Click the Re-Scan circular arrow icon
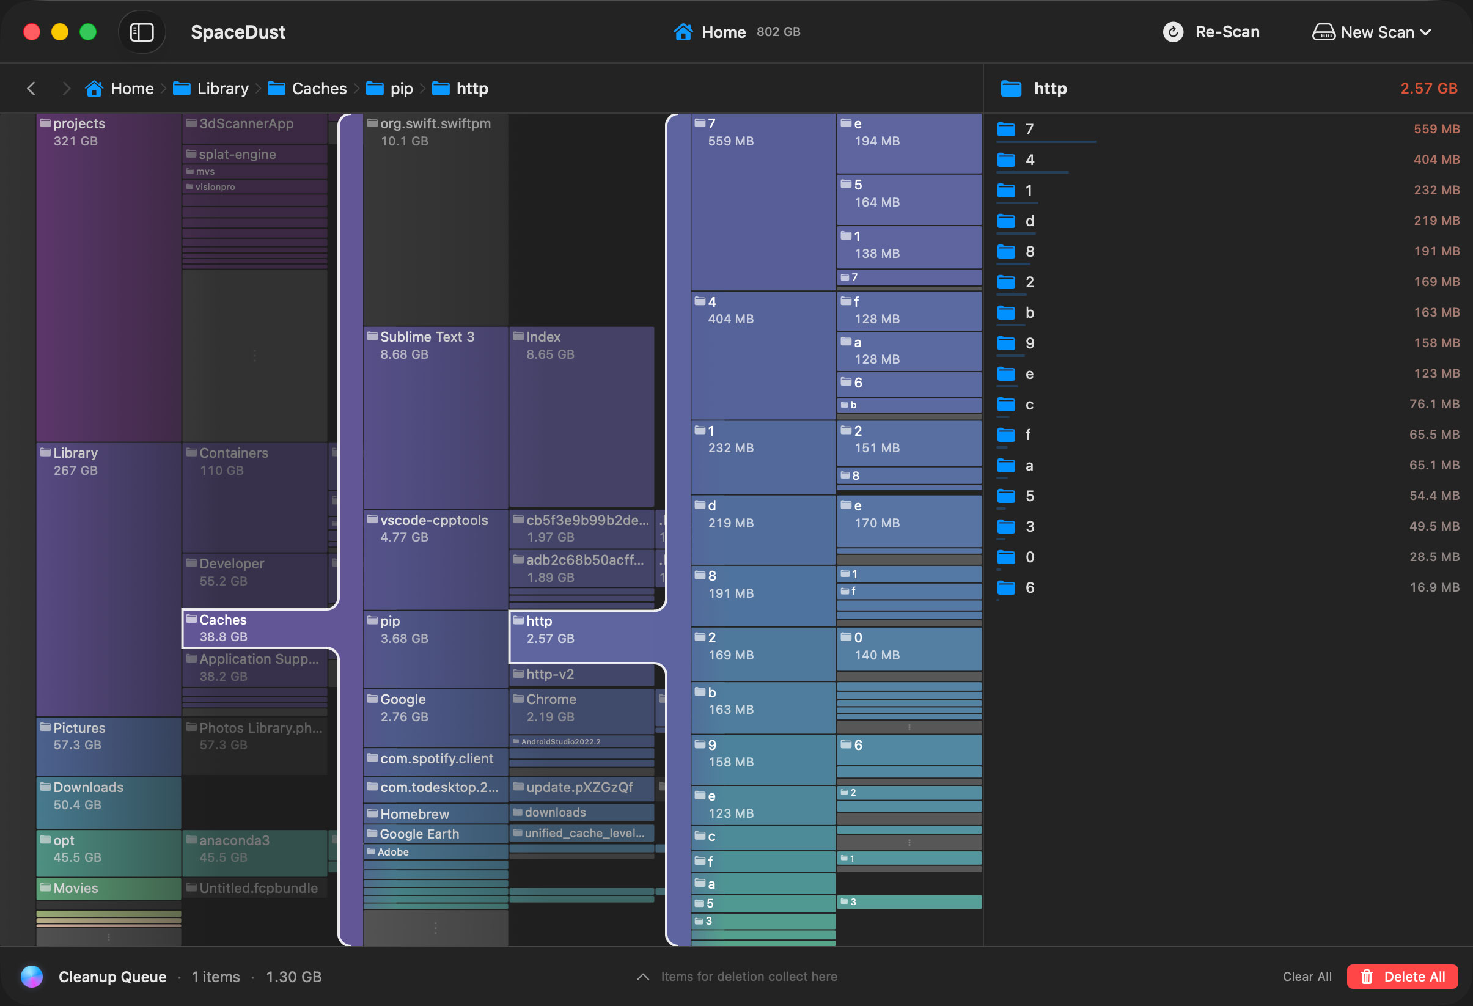Screen dimensions: 1473x1006 click(x=1172, y=32)
